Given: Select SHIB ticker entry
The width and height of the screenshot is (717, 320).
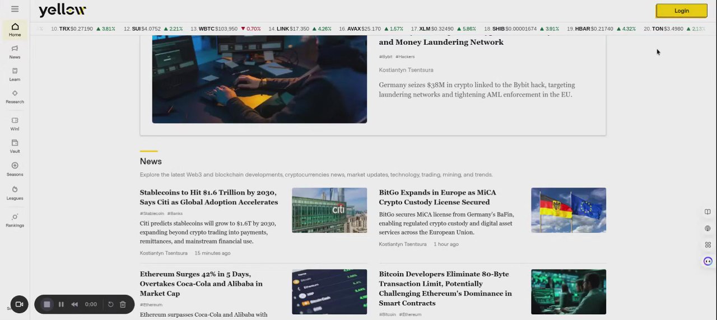Looking at the screenshot, I should (522, 29).
